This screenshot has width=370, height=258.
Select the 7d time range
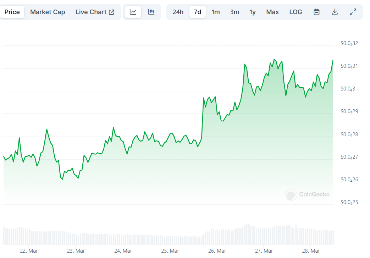click(x=198, y=12)
